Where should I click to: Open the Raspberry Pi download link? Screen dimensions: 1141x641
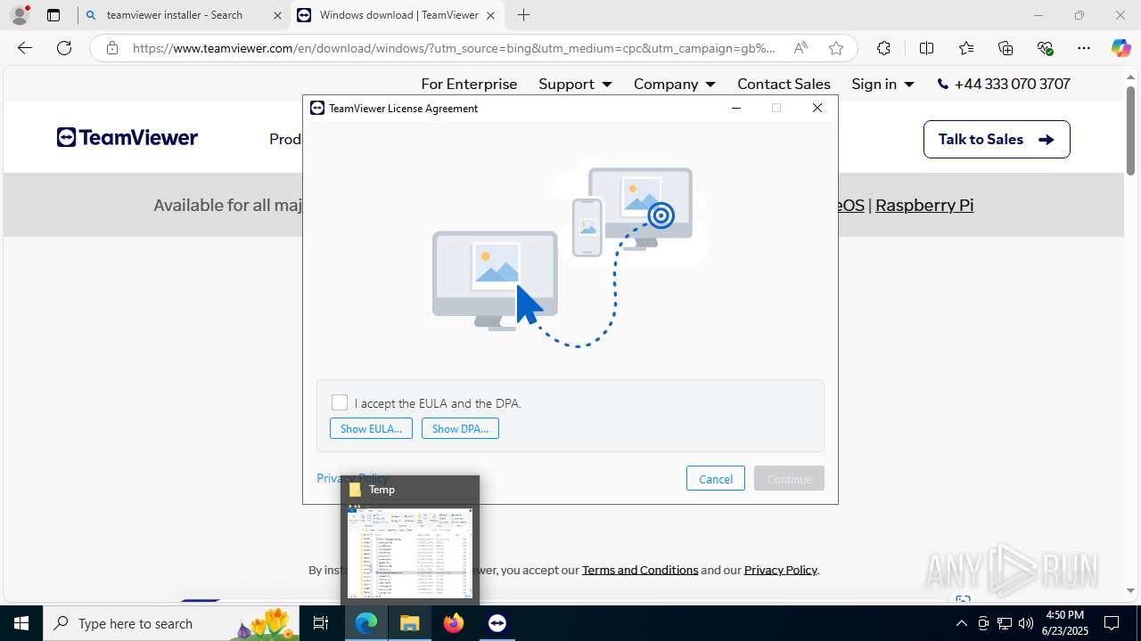924,205
